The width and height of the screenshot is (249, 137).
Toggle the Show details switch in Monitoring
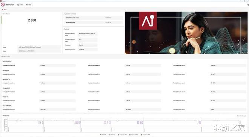tap(245, 116)
